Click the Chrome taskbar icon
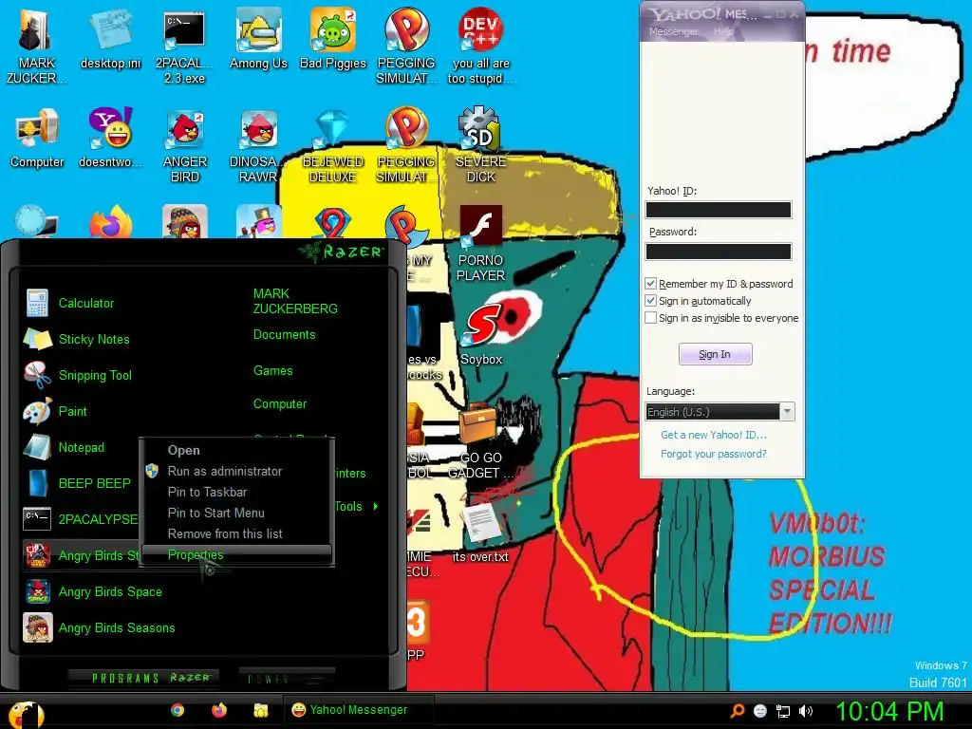The height and width of the screenshot is (729, 972). point(178,710)
